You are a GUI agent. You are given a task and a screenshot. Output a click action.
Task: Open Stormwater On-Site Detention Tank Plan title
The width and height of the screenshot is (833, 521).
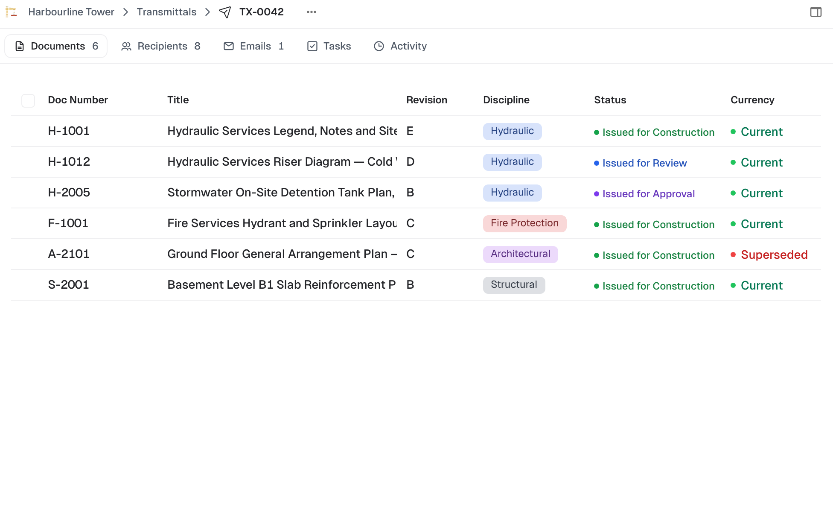click(x=282, y=193)
